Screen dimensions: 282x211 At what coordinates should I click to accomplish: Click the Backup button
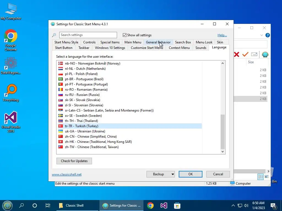tap(158, 174)
